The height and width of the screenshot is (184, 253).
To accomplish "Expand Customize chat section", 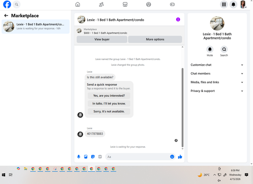I will click(217, 65).
